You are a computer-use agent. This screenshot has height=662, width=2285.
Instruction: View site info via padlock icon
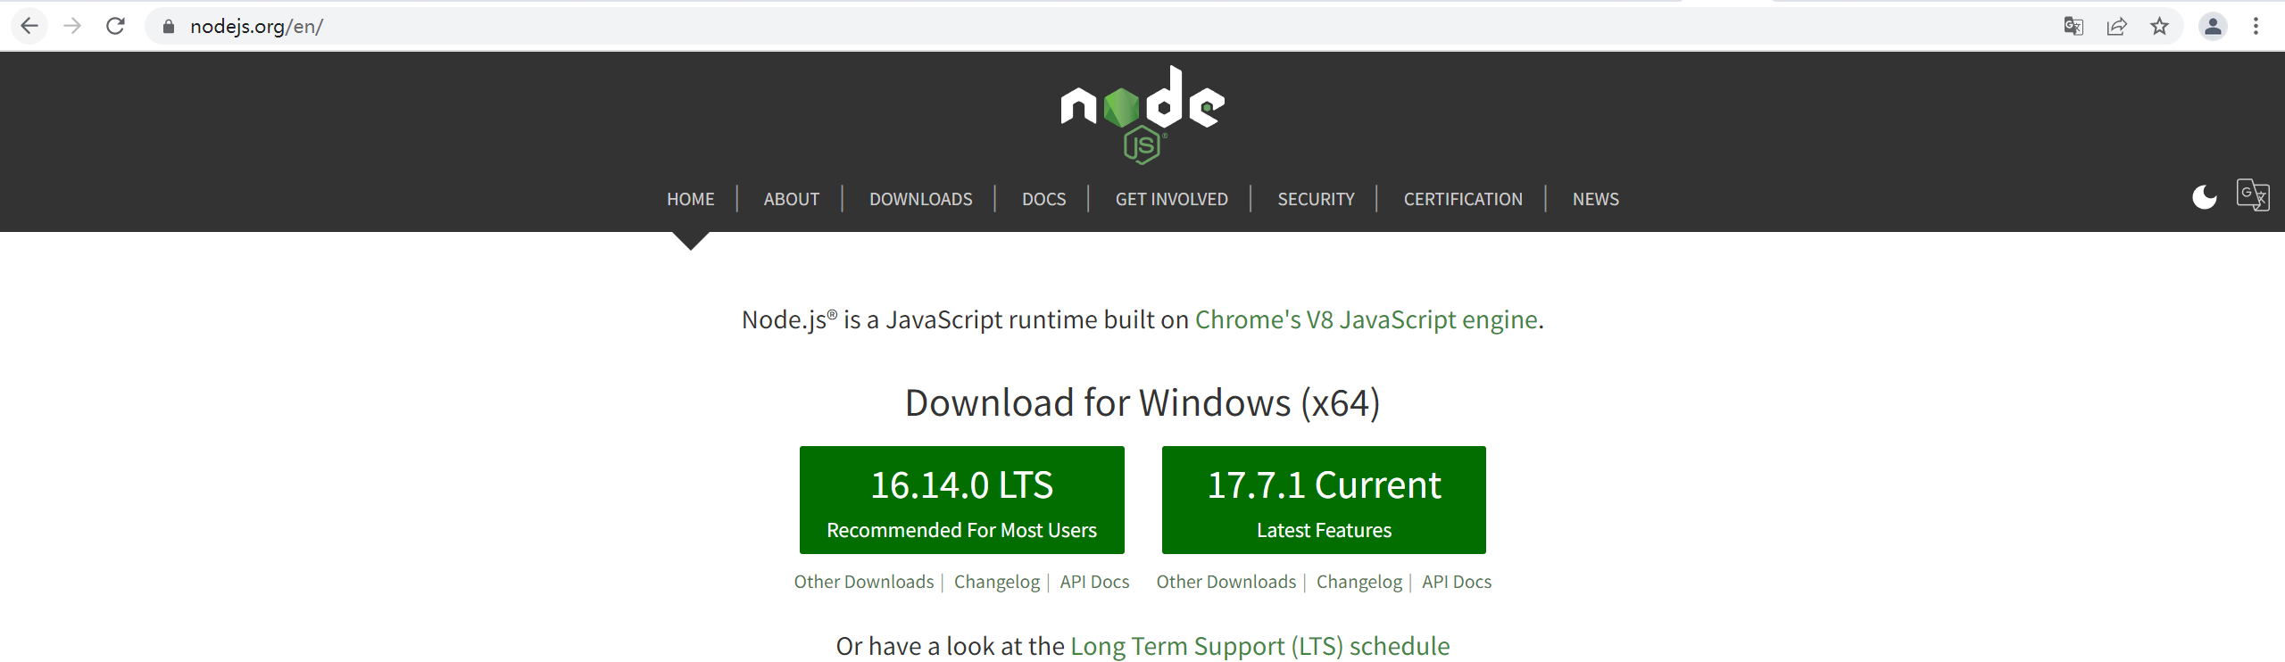point(168,27)
